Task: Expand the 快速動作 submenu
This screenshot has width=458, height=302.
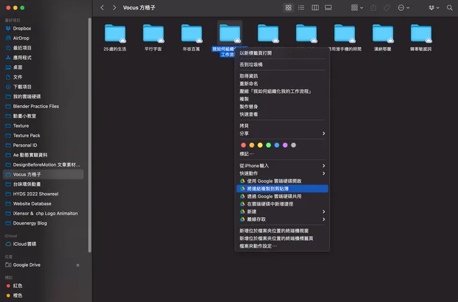Action: click(282, 173)
